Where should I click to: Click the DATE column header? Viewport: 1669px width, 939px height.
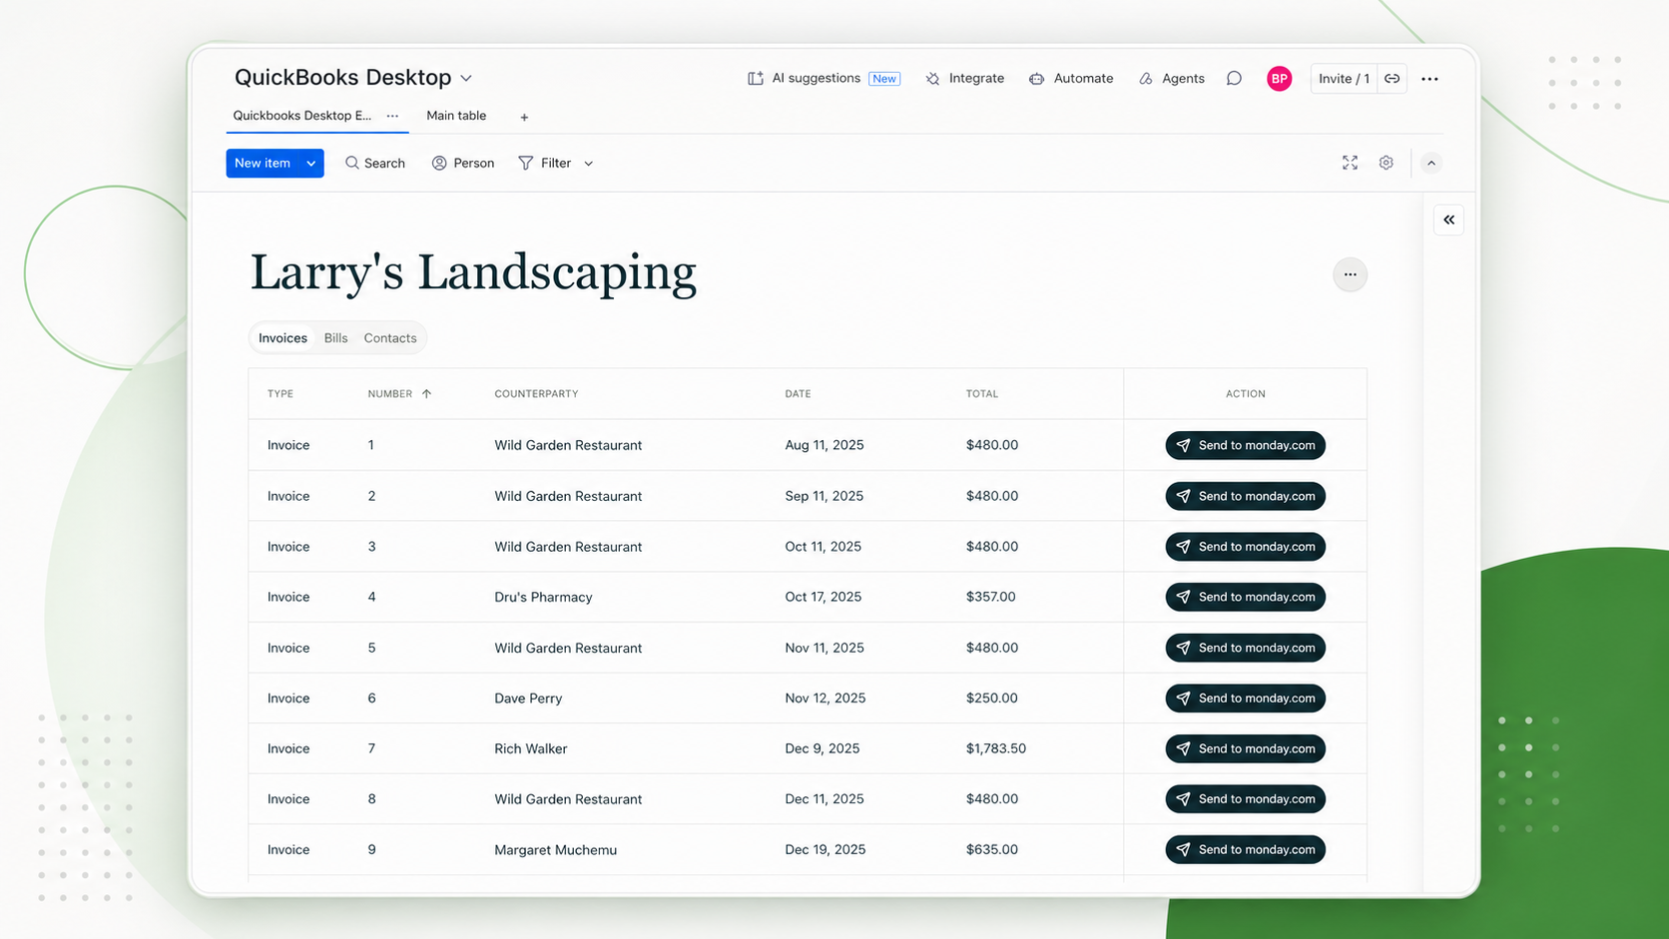(798, 394)
